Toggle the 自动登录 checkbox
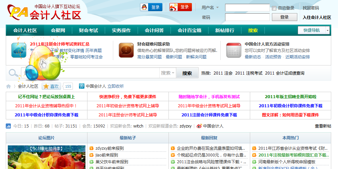This screenshot has width=338, height=169. point(274,8)
